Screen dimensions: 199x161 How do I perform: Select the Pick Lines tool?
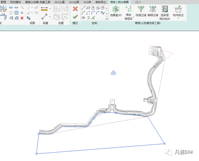pos(93,18)
